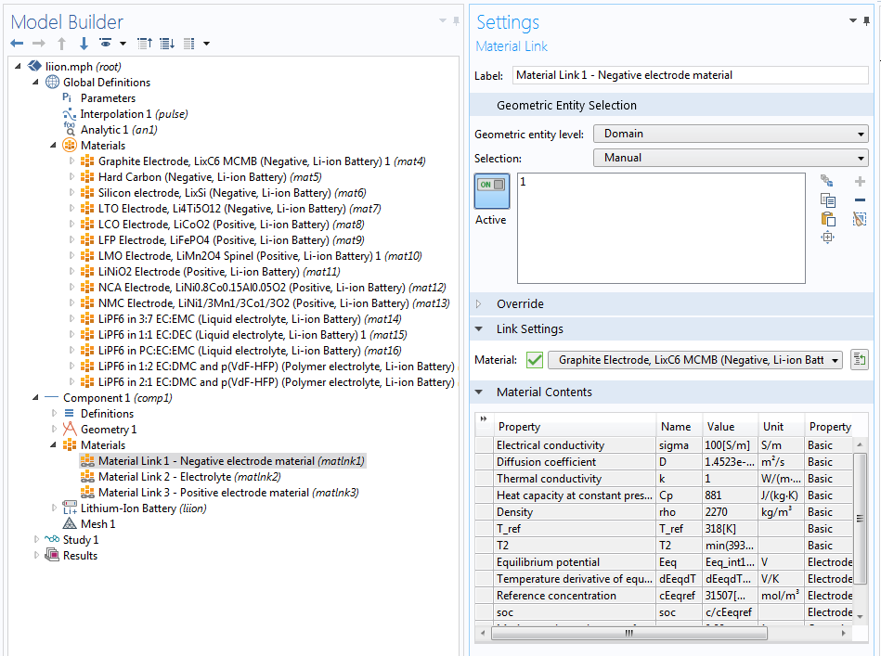
Task: Click the Collapse All tree icon
Action: coord(145,44)
